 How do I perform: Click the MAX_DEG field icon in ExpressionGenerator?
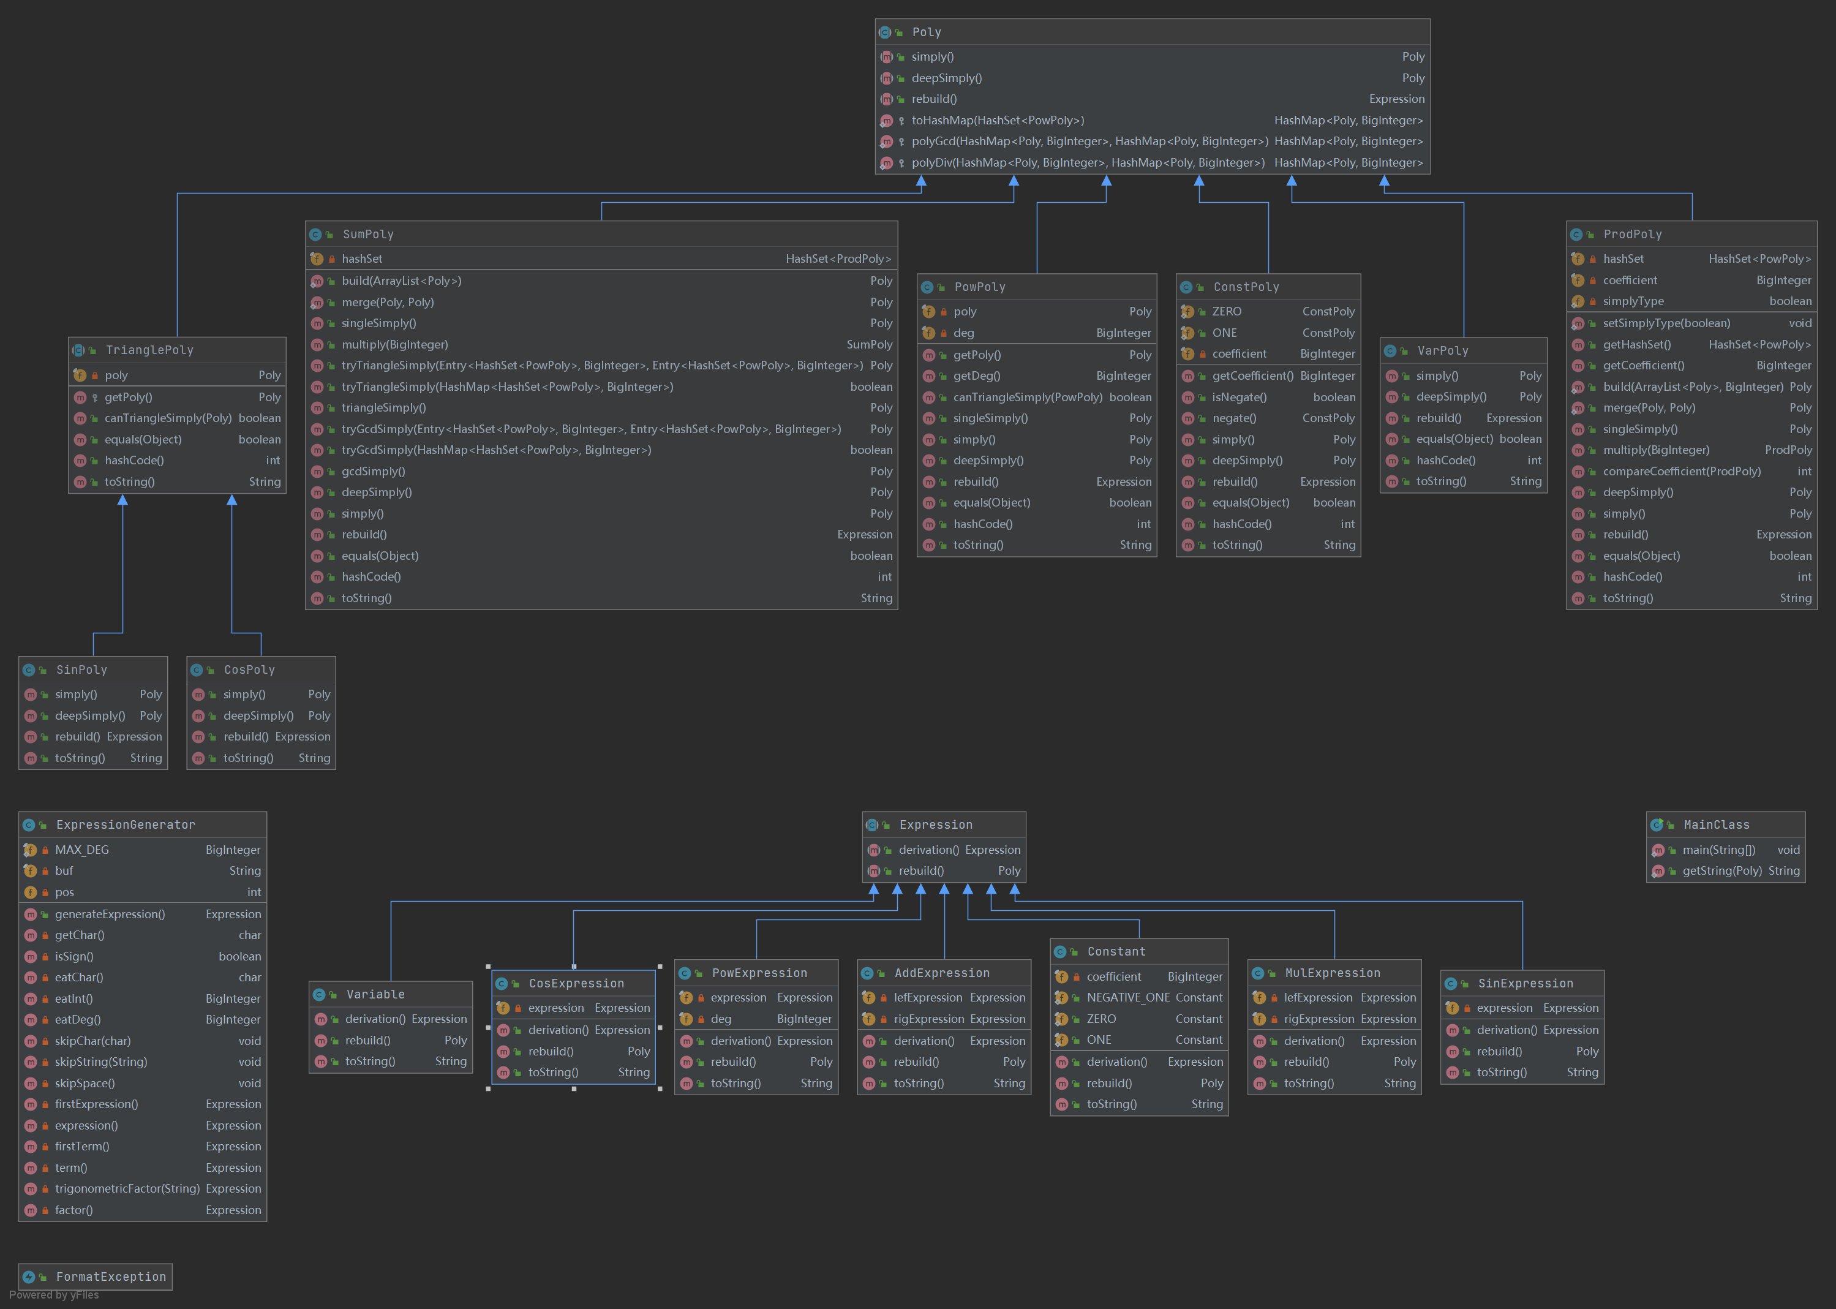point(30,850)
